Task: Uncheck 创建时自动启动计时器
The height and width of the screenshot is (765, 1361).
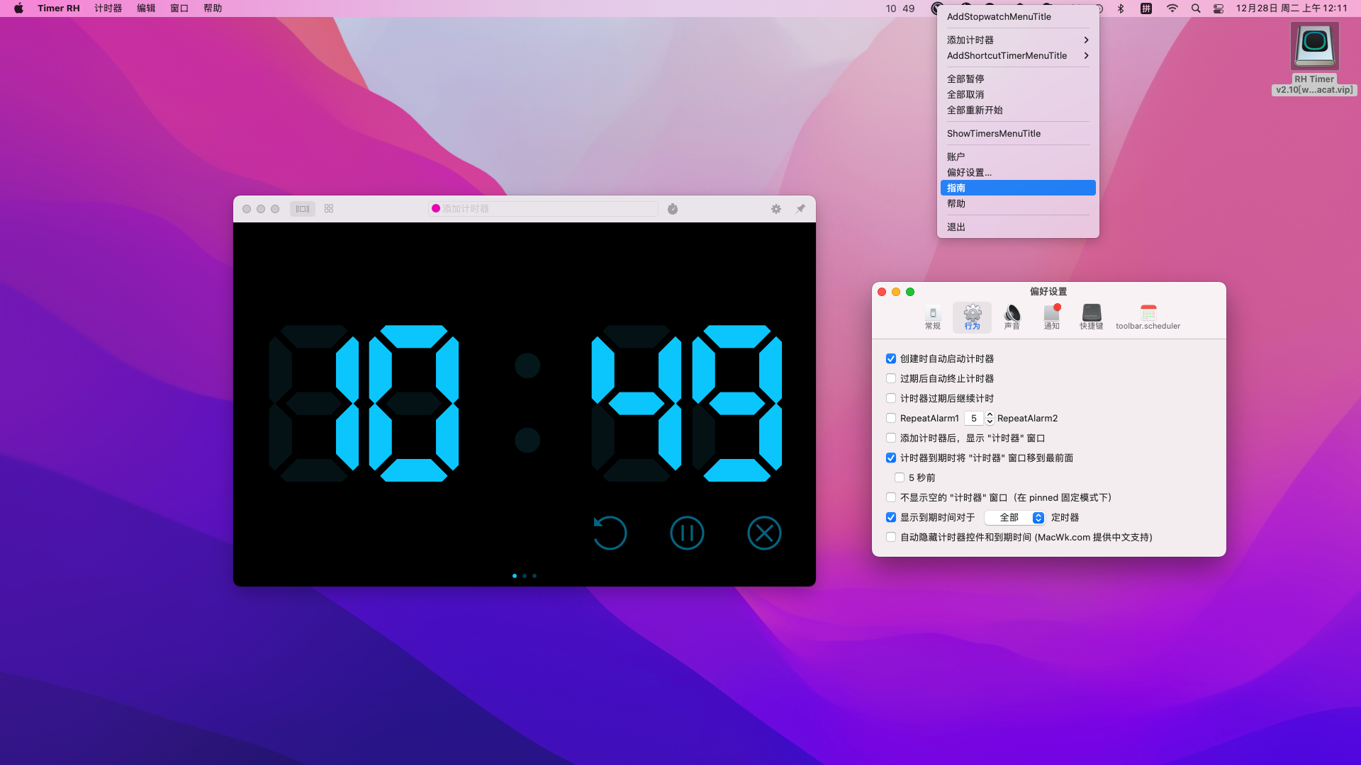Action: (x=891, y=359)
